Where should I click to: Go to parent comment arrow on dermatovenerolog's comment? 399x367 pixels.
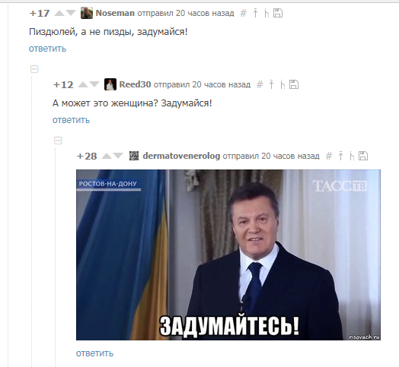[340, 156]
